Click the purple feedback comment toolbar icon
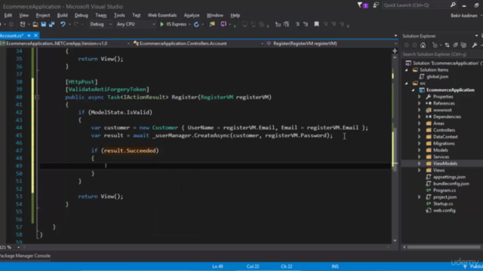The image size is (483, 271). [x=223, y=24]
